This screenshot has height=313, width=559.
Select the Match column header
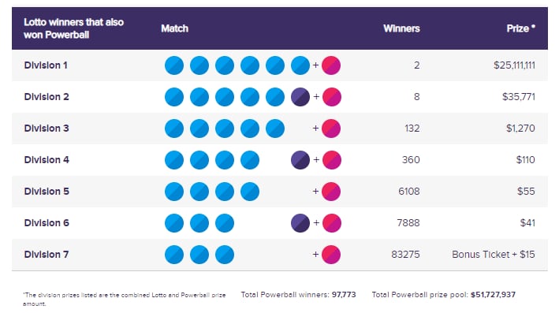(174, 28)
